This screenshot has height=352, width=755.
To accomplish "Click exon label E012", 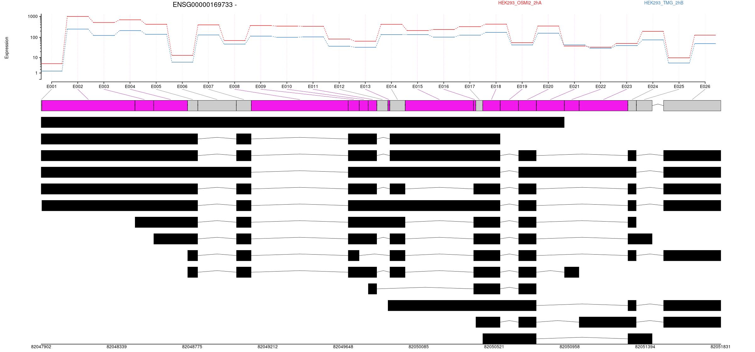I will point(339,86).
